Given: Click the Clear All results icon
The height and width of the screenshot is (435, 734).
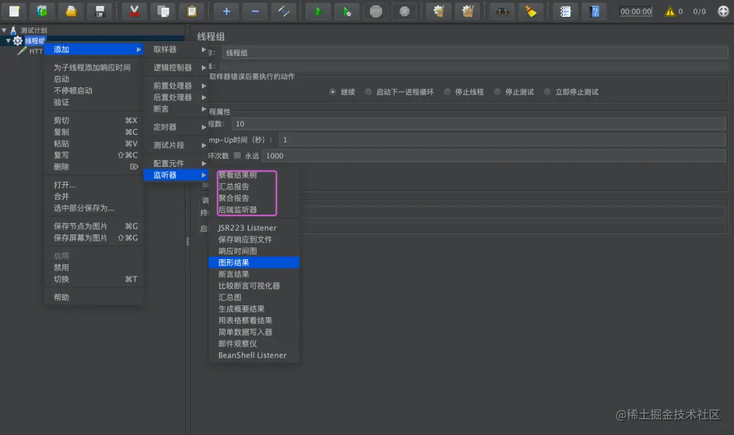Looking at the screenshot, I should [x=468, y=11].
